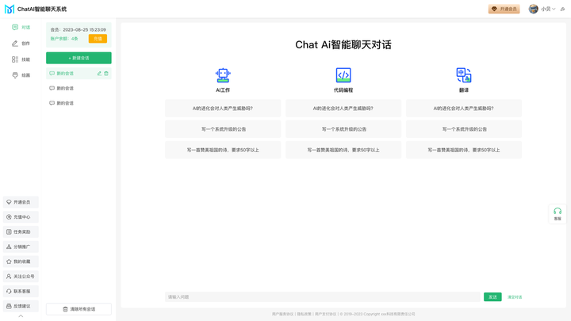Choose AI的进化 prompt under 代码编程
Image resolution: width=571 pixels, height=321 pixels.
click(343, 109)
